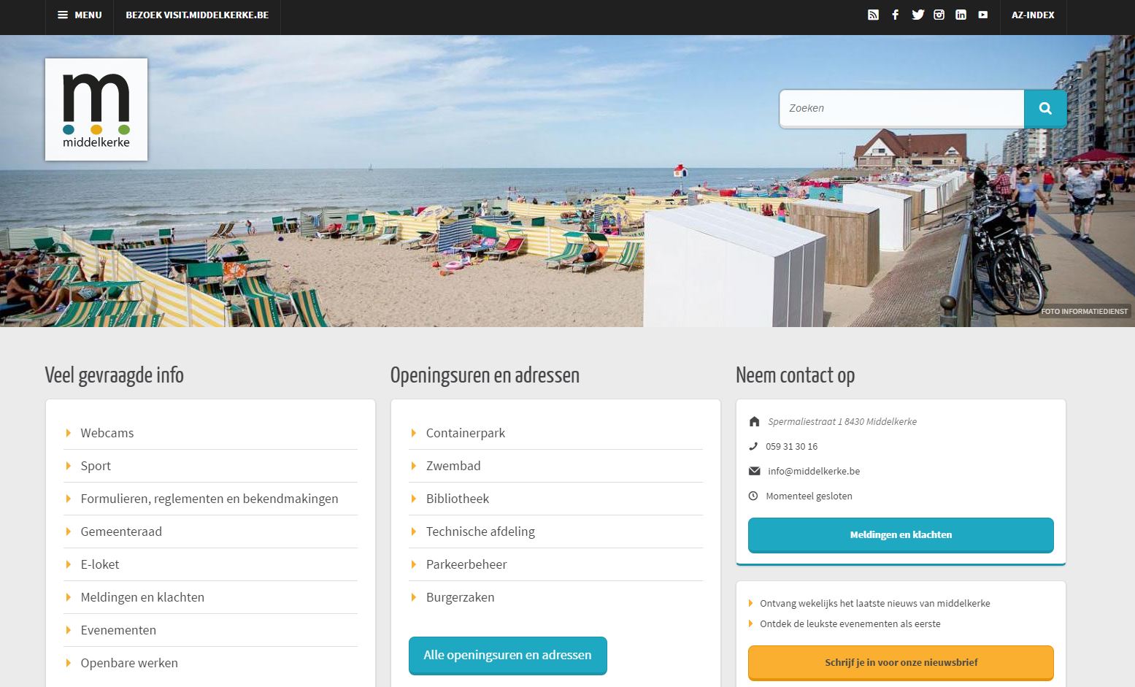The image size is (1135, 687).
Task: Click phone number 059 31 30 16
Action: click(791, 446)
